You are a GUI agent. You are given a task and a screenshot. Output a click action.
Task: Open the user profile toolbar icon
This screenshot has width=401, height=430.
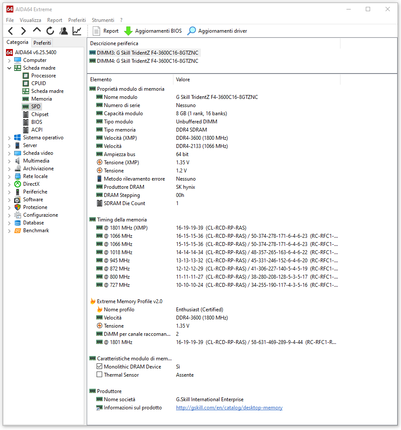point(64,31)
